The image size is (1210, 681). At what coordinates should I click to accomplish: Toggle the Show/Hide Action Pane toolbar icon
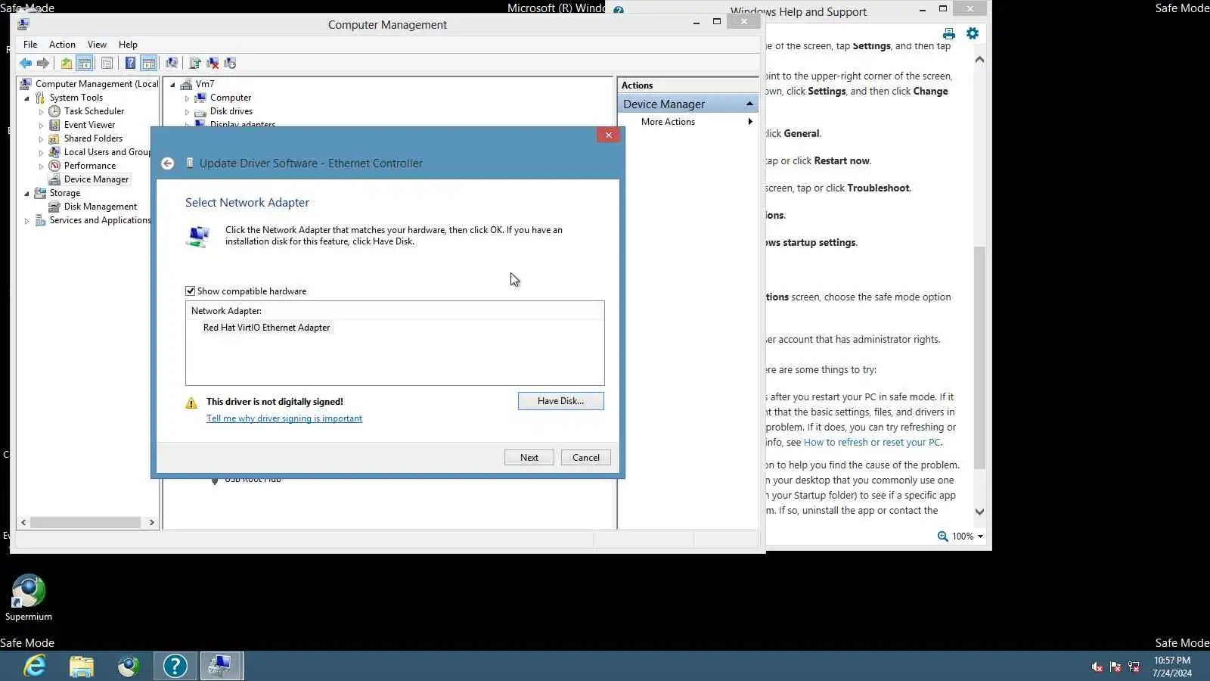(149, 64)
